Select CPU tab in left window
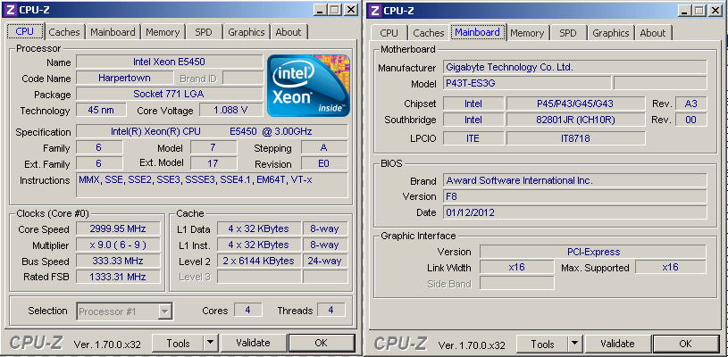Image resolution: width=728 pixels, height=357 pixels. click(25, 31)
